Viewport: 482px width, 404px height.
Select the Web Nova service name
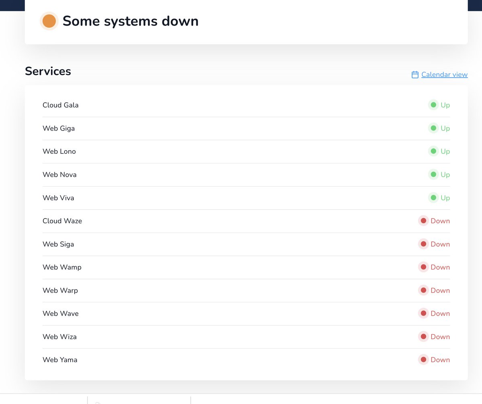59,175
